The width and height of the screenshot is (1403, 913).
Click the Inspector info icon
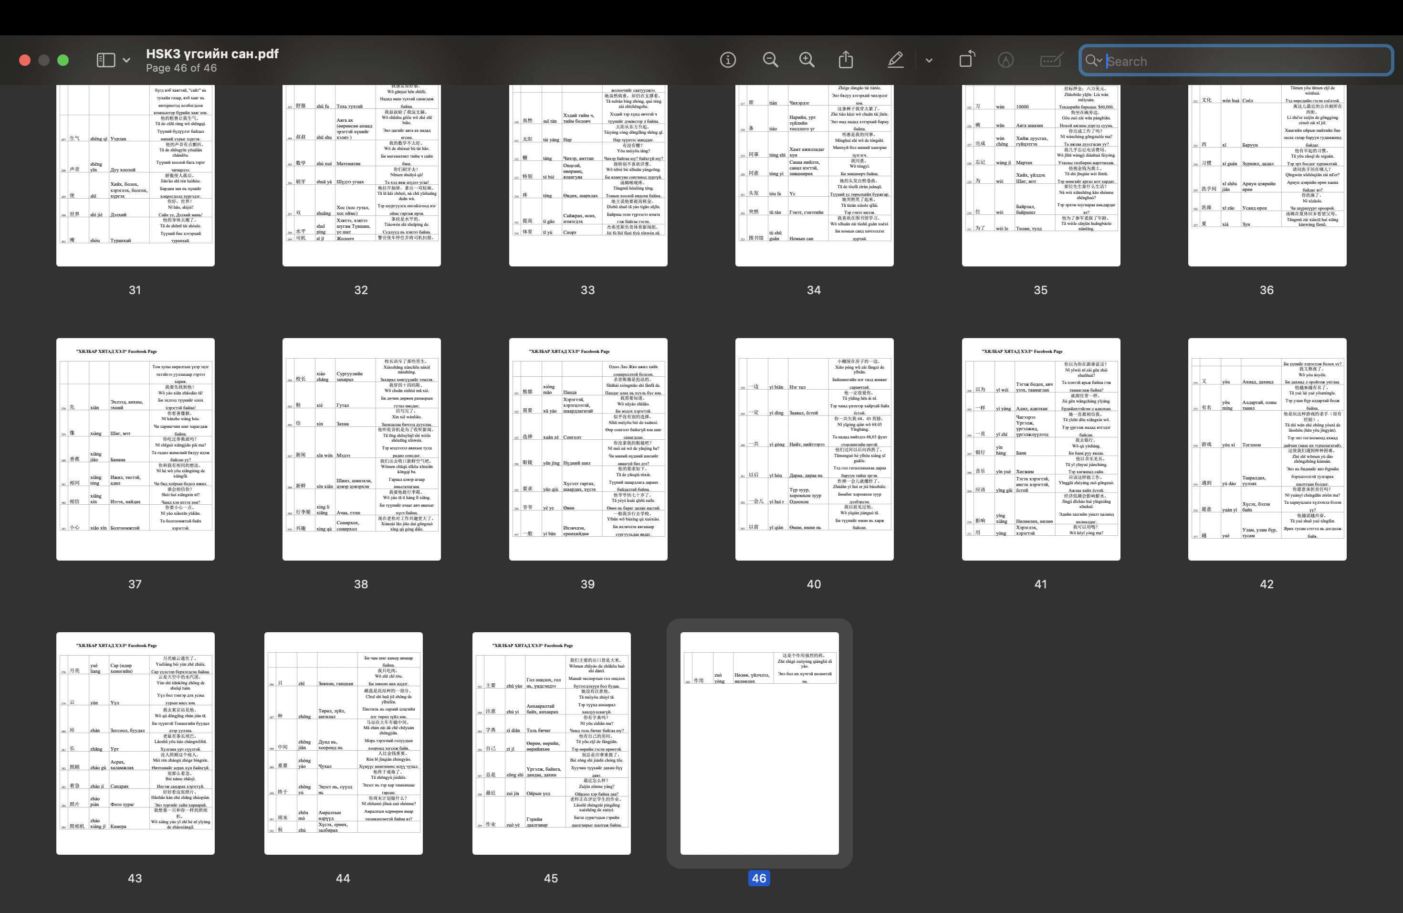tap(727, 60)
